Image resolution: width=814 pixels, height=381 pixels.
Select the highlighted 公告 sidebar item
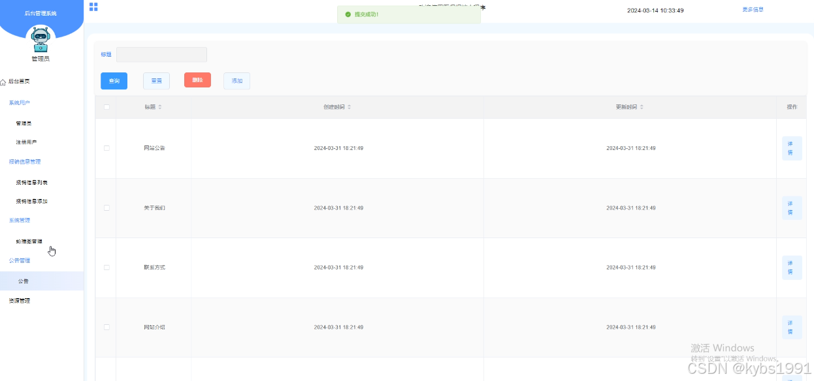pyautogui.click(x=42, y=281)
